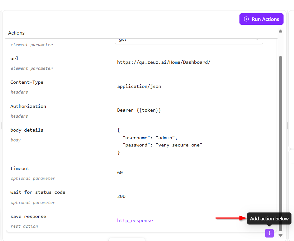Click the optional parameter label under timeout
This screenshot has width=294, height=241.
coord(33,178)
